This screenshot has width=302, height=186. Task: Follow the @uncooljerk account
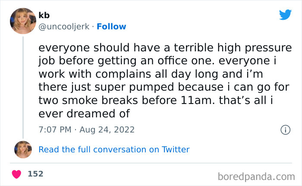click(x=111, y=26)
